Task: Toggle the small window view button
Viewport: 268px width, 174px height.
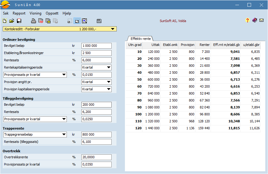Action: (x=70, y=21)
